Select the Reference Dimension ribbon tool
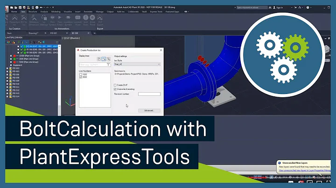 [34, 20]
